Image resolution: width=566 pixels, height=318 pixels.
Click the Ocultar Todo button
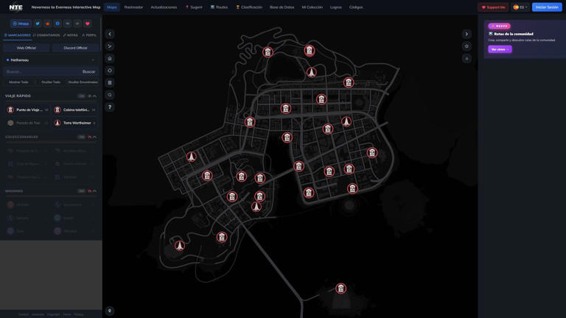pyautogui.click(x=51, y=82)
